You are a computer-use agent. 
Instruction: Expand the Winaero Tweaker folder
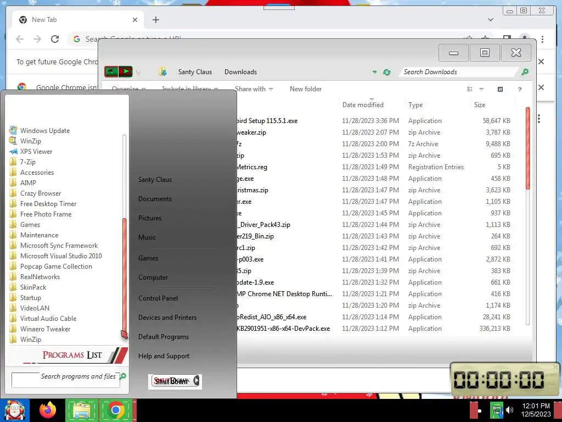point(40,329)
